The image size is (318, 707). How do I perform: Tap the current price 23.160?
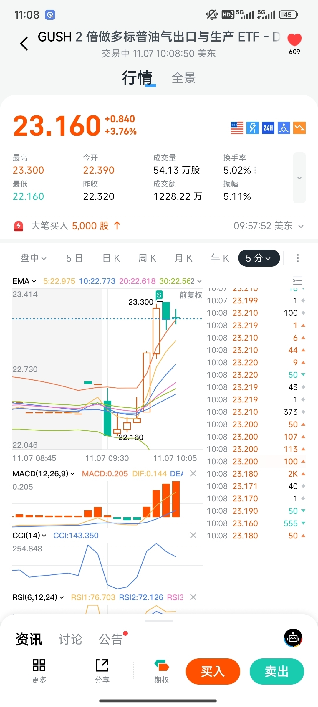[57, 126]
